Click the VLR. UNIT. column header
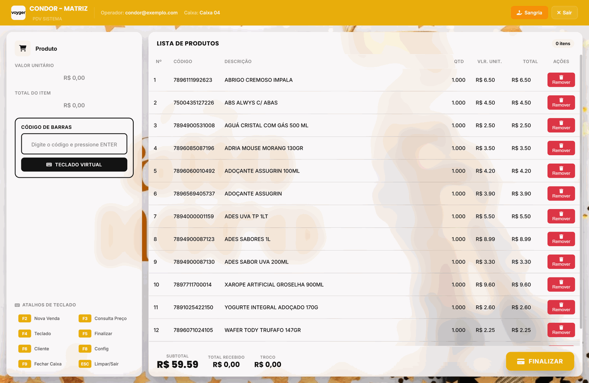Image resolution: width=589 pixels, height=383 pixels. tap(490, 61)
